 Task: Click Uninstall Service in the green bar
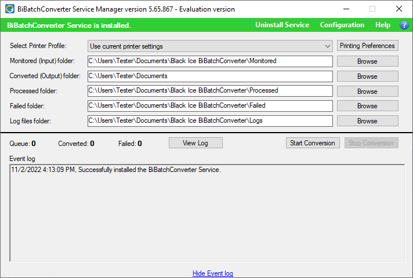pyautogui.click(x=282, y=25)
